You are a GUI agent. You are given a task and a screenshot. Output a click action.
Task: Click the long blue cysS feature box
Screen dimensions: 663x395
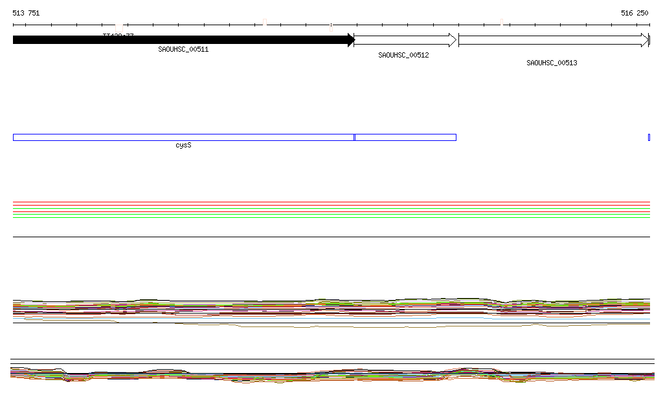point(183,137)
